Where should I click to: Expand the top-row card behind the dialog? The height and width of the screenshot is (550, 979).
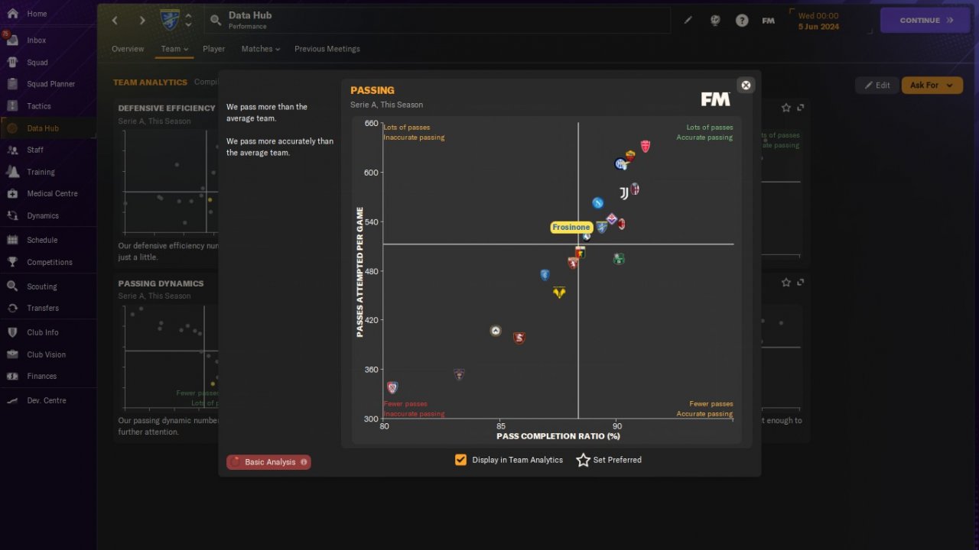coord(801,108)
